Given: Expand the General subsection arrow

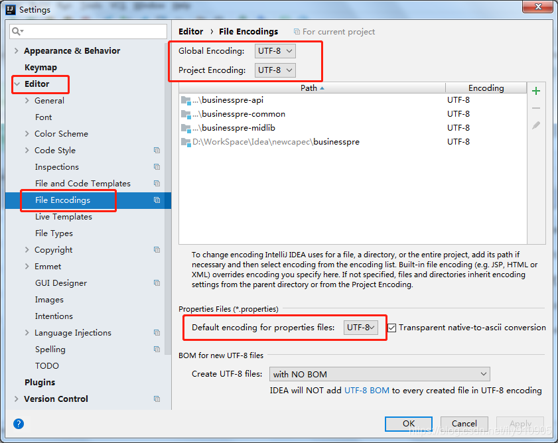Looking at the screenshot, I should coord(27,100).
